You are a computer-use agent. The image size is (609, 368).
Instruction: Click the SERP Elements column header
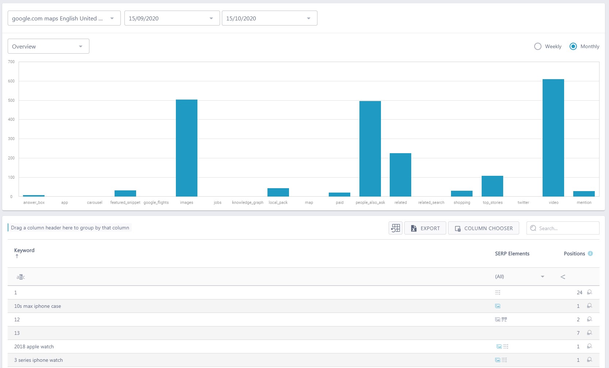pyautogui.click(x=512, y=253)
